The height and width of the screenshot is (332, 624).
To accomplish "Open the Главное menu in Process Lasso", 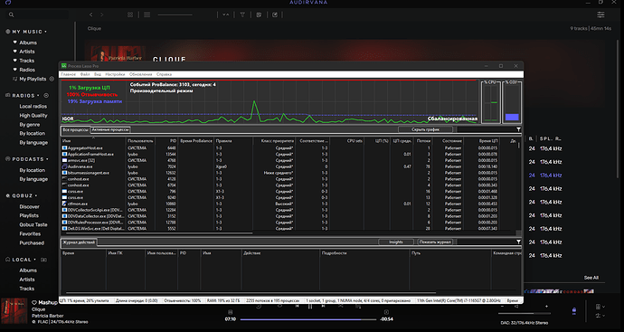I will pos(69,74).
